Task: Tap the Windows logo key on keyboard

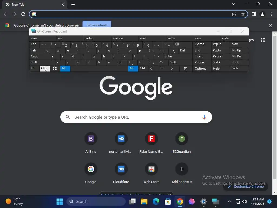Action: pyautogui.click(x=55, y=69)
